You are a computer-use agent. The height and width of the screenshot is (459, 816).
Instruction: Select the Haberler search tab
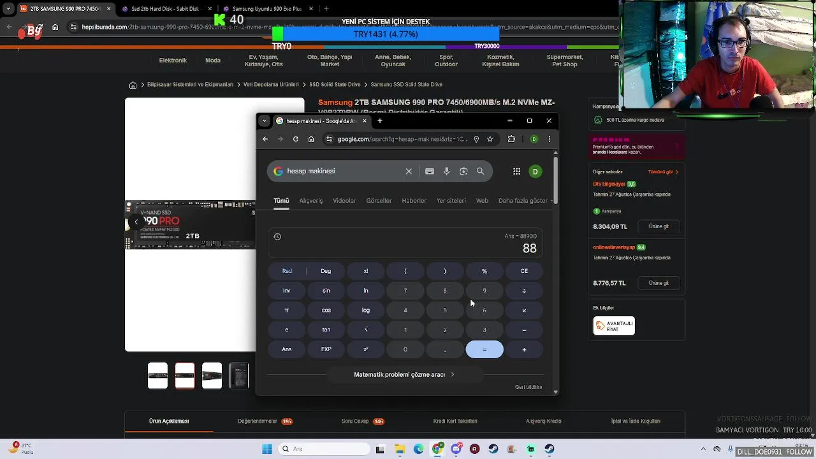(x=414, y=200)
